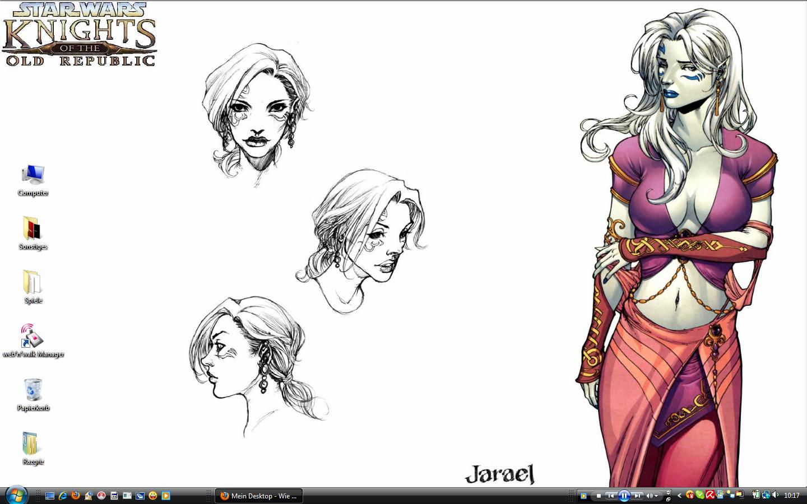Open the yellow smiley messenger quick launch icon
The image size is (807, 504).
(x=152, y=496)
